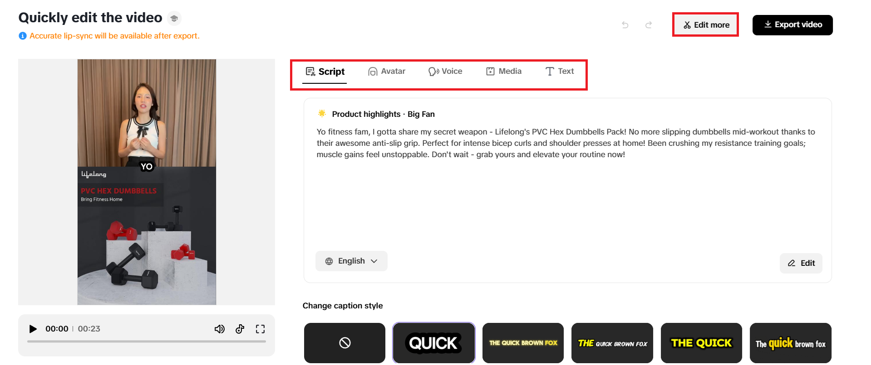Click the redo arrow icon
Screen dimensions: 871x365
pyautogui.click(x=649, y=25)
